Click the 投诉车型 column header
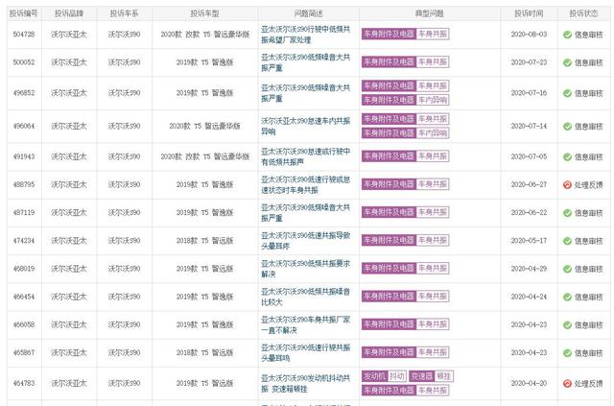The width and height of the screenshot is (614, 406). pyautogui.click(x=204, y=13)
